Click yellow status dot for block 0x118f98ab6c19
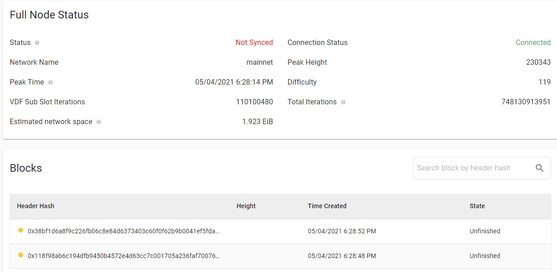 pos(20,255)
